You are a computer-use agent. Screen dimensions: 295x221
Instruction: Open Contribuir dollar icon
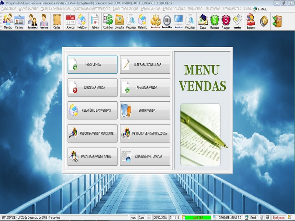coord(108,21)
